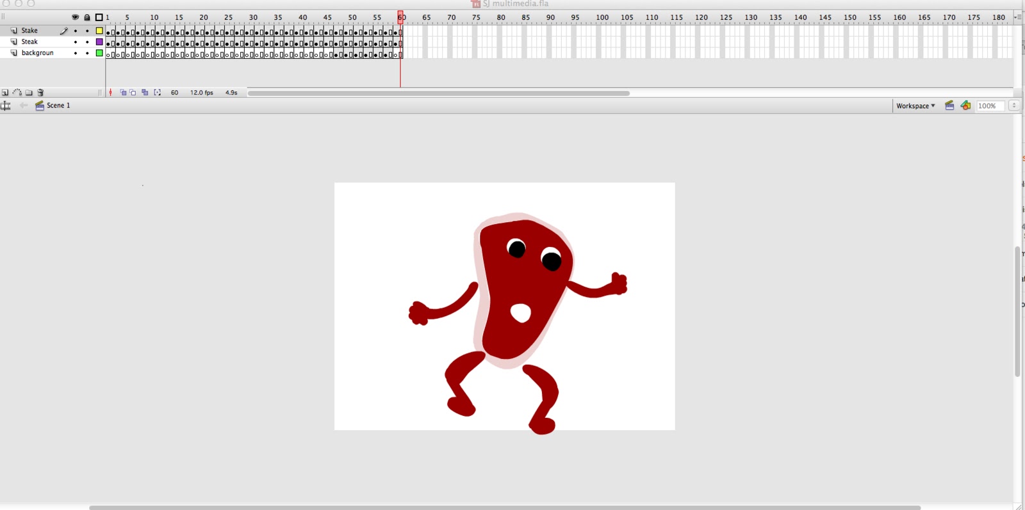Image resolution: width=1025 pixels, height=510 pixels.
Task: Click the yellow outline swatch of Stake layer
Action: click(99, 31)
